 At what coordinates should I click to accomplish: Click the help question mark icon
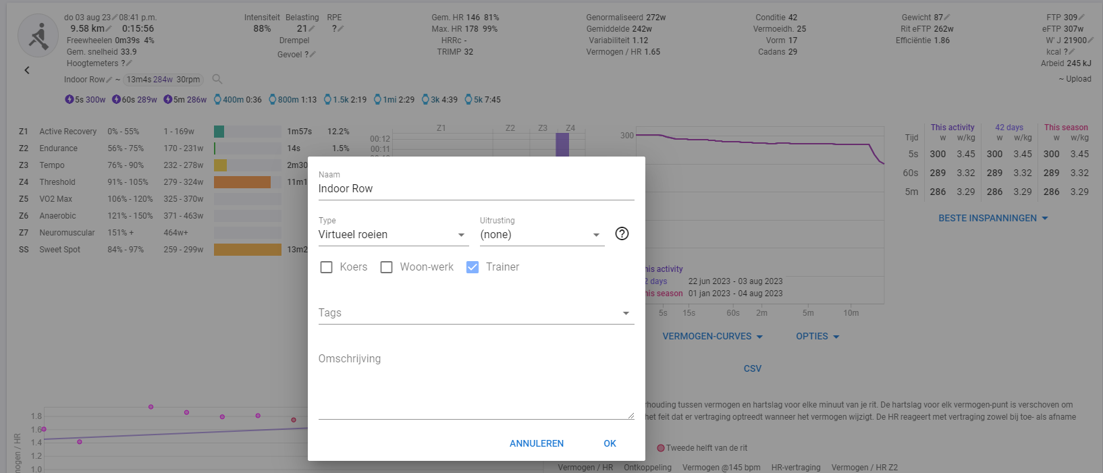coord(622,233)
